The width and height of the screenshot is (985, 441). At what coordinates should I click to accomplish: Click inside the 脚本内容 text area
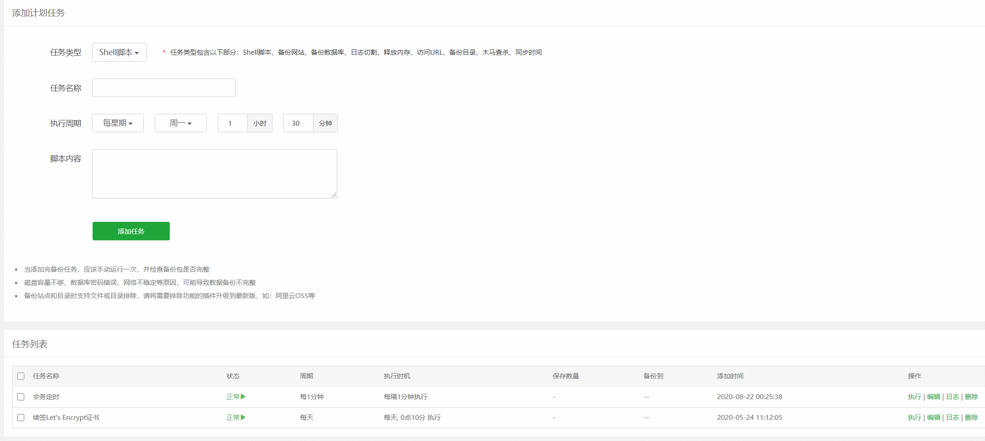(215, 174)
